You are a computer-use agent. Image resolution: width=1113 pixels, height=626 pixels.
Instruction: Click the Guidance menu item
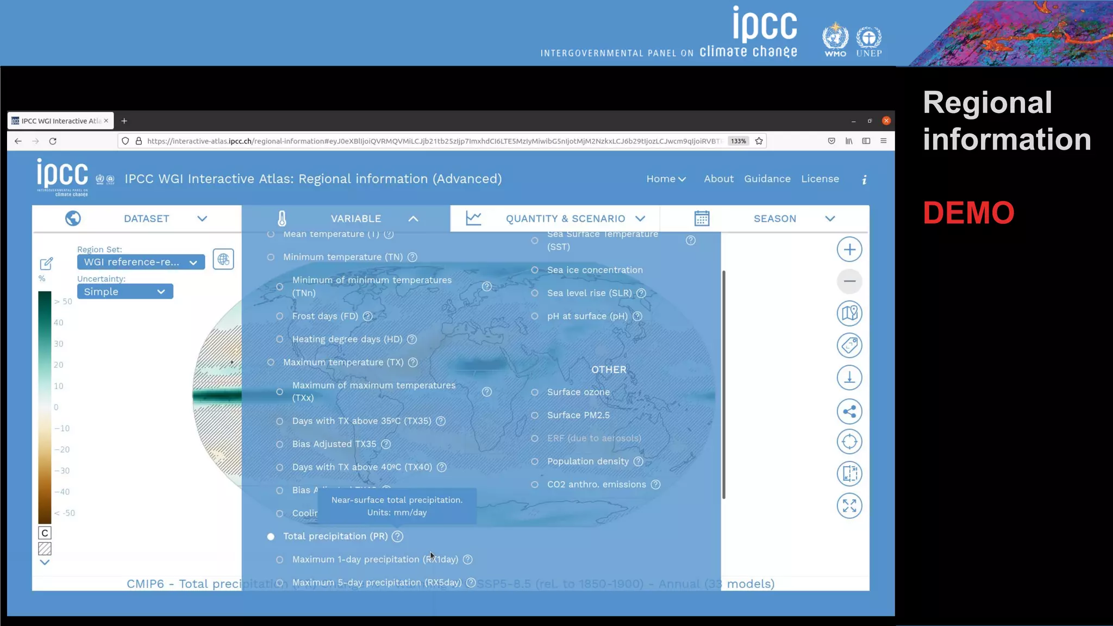click(x=767, y=179)
